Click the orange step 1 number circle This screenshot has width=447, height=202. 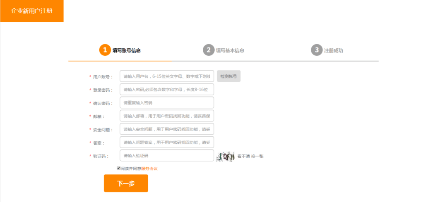[x=105, y=50]
